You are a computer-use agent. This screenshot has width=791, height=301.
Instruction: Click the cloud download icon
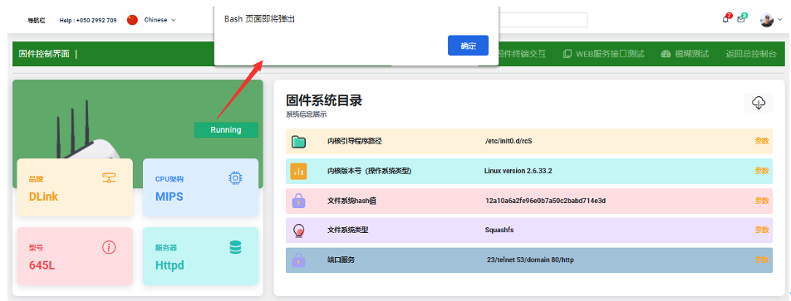tap(759, 103)
